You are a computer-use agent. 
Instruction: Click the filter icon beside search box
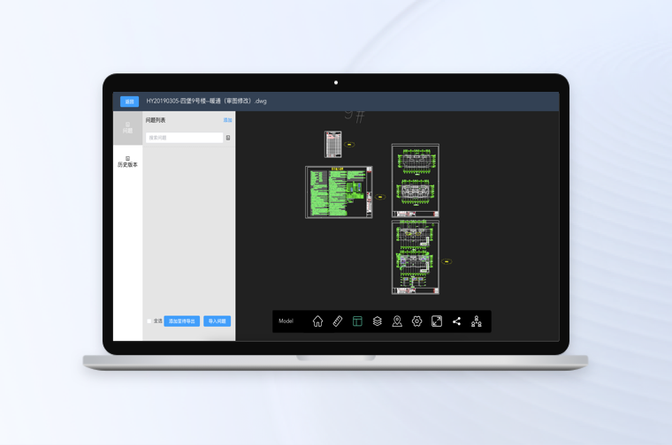pyautogui.click(x=228, y=138)
